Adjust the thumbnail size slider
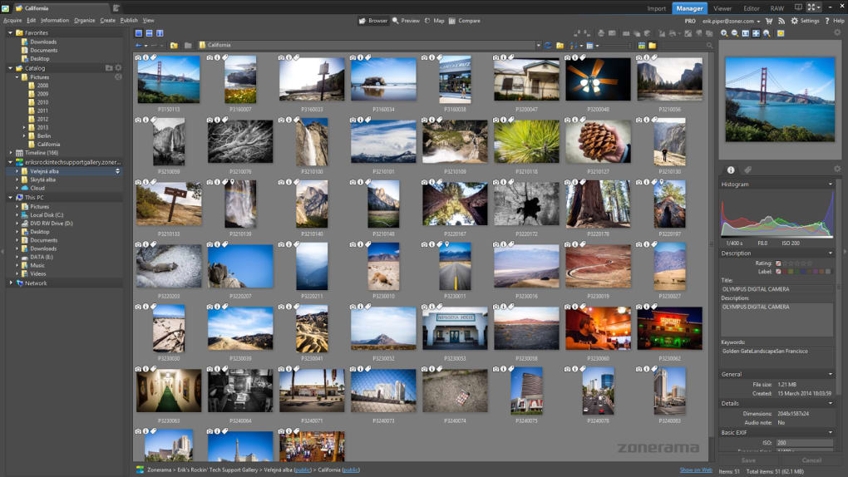Screen dimensions: 848x477 pyautogui.click(x=618, y=46)
